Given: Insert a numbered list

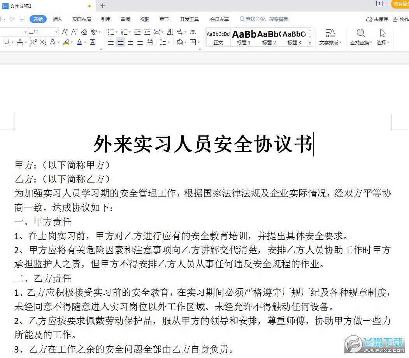Looking at the screenshot, I should 124,32.
